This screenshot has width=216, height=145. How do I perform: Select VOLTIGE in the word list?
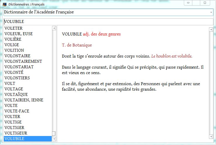pos(28,122)
